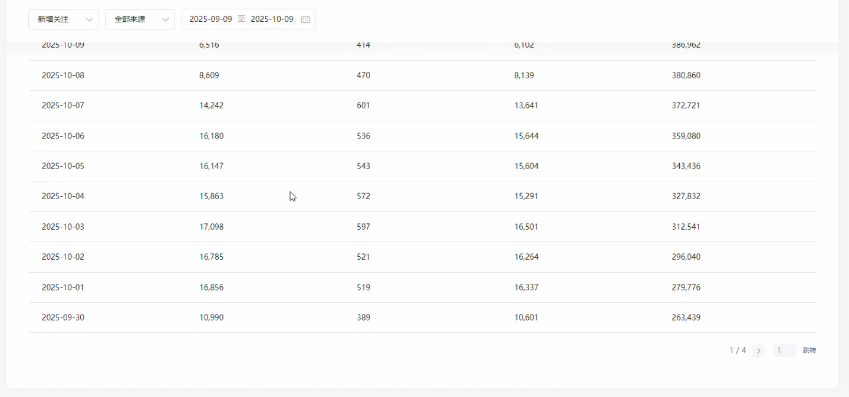Click the cumulative total 380,860 cell
849x397 pixels.
click(686, 75)
